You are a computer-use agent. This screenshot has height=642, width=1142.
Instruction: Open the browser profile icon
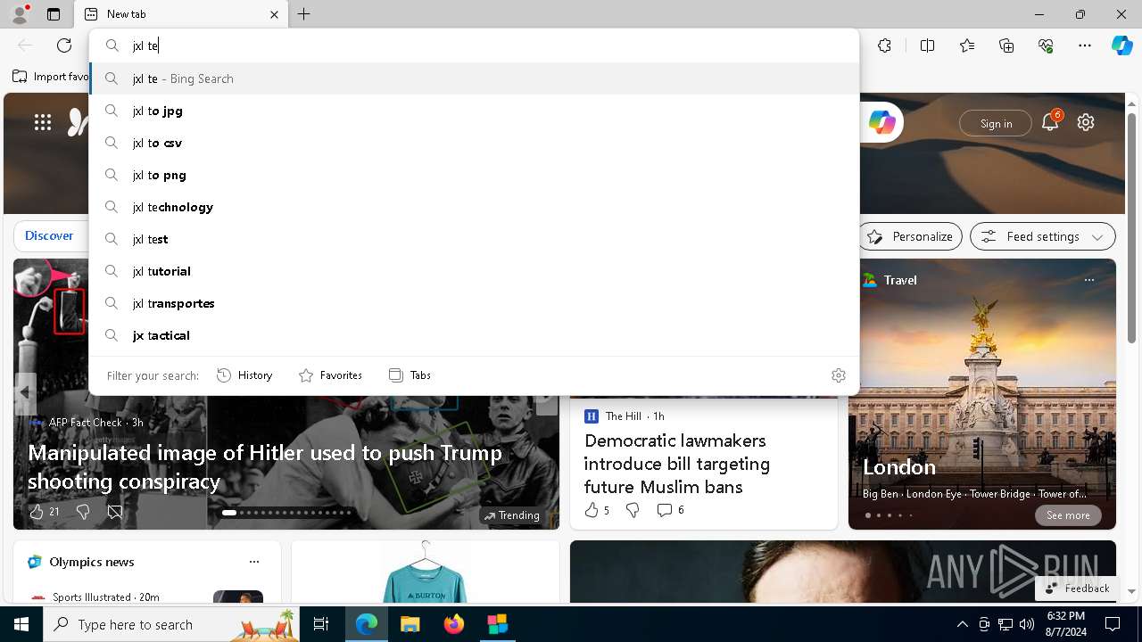[20, 13]
